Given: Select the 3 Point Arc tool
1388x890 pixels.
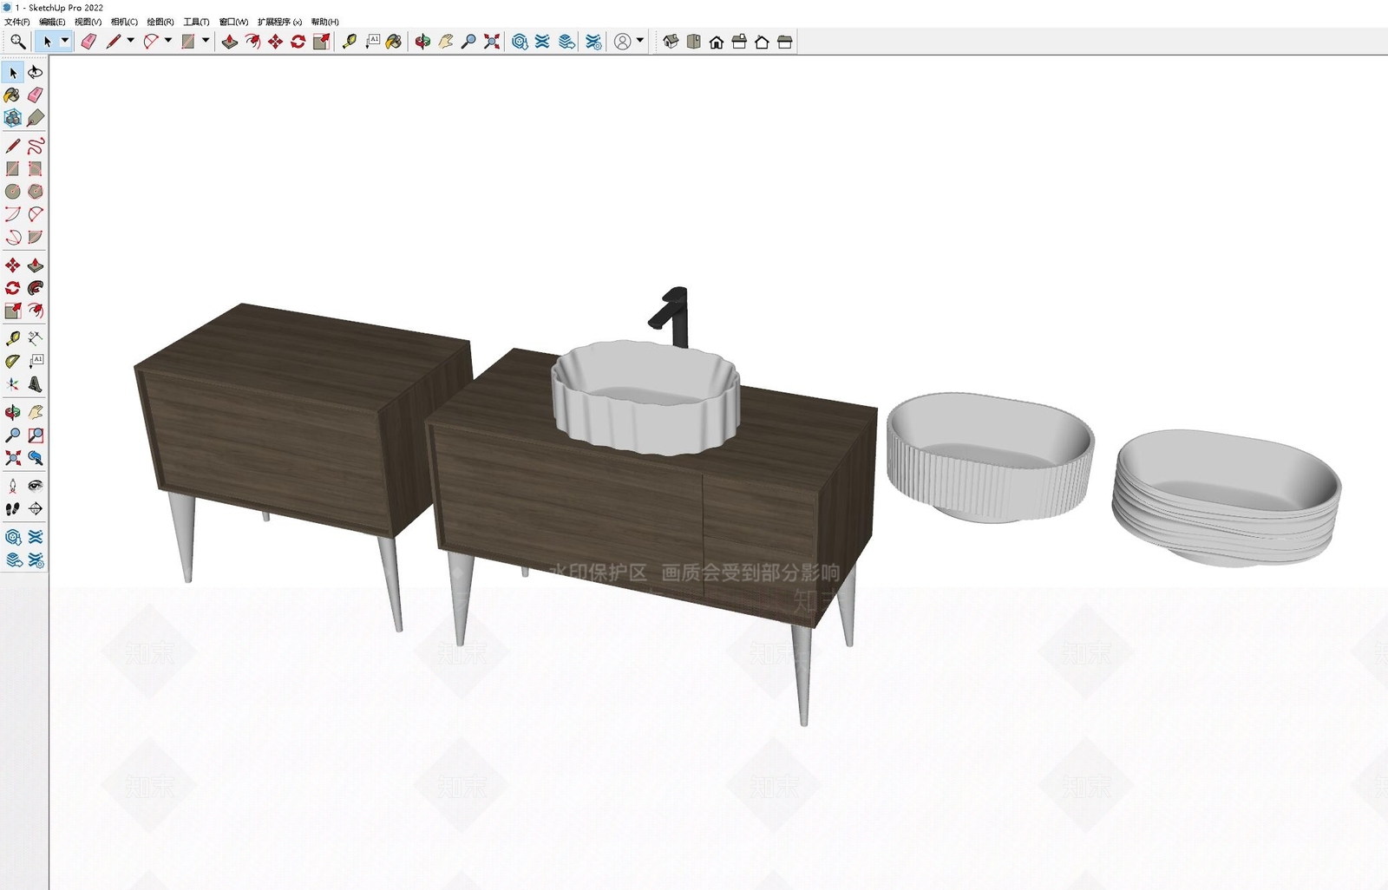Looking at the screenshot, I should click(x=12, y=237).
